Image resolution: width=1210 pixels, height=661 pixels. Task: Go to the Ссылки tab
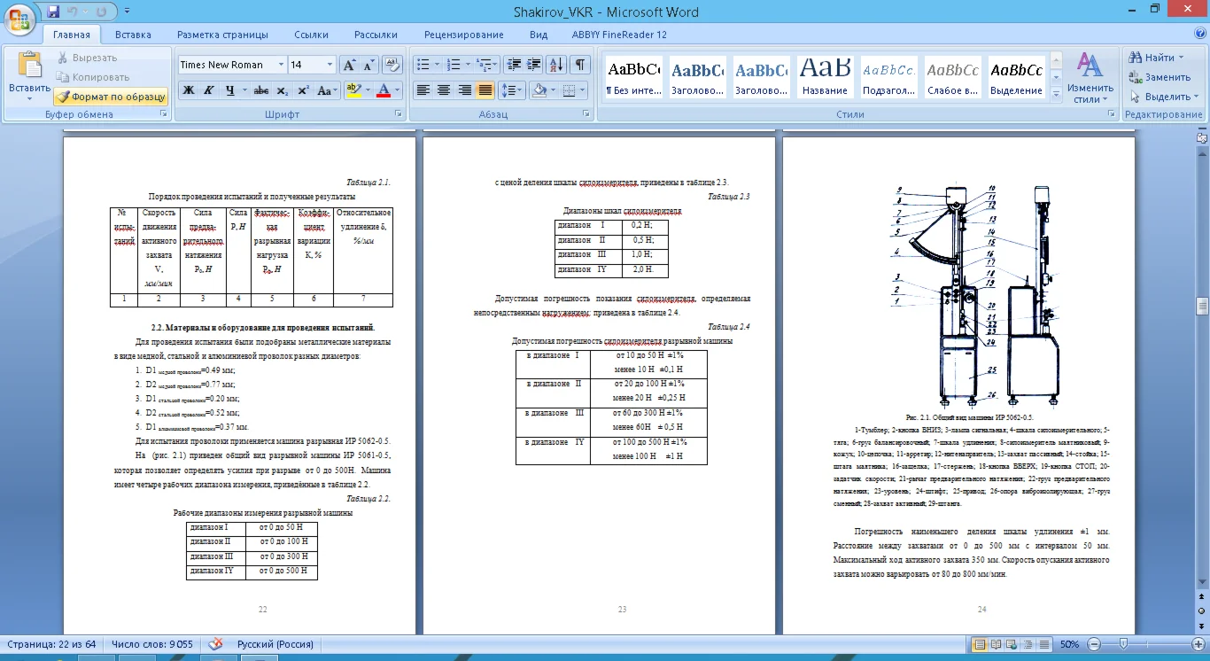[x=312, y=35]
